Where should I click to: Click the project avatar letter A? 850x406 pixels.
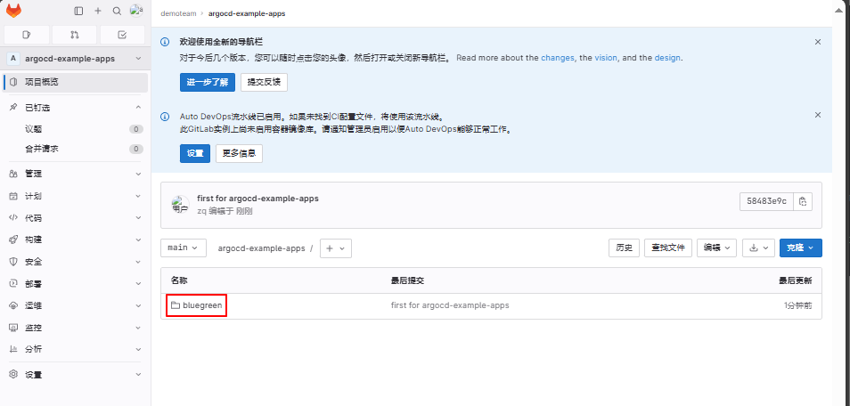(x=14, y=59)
